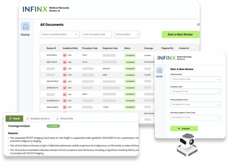Expand the Procedure Code dropdown in New Review form
Image resolution: width=229 pixels, height=163 pixels.
[x=195, y=92]
